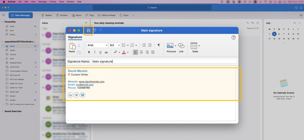The width and height of the screenshot is (304, 140).
Task: Undo the last signature edit
Action: pos(95,30)
